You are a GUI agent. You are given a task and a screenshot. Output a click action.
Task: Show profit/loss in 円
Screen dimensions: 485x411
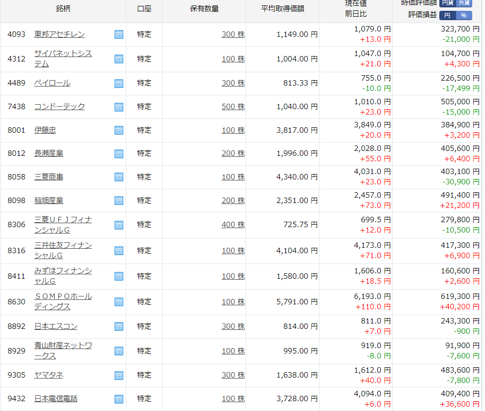tap(447, 15)
